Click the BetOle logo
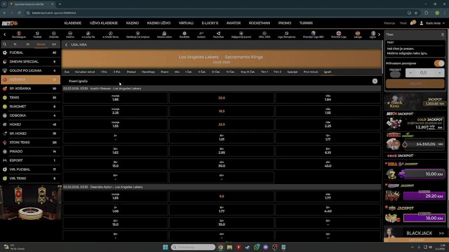The image size is (449, 252). click(x=9, y=23)
